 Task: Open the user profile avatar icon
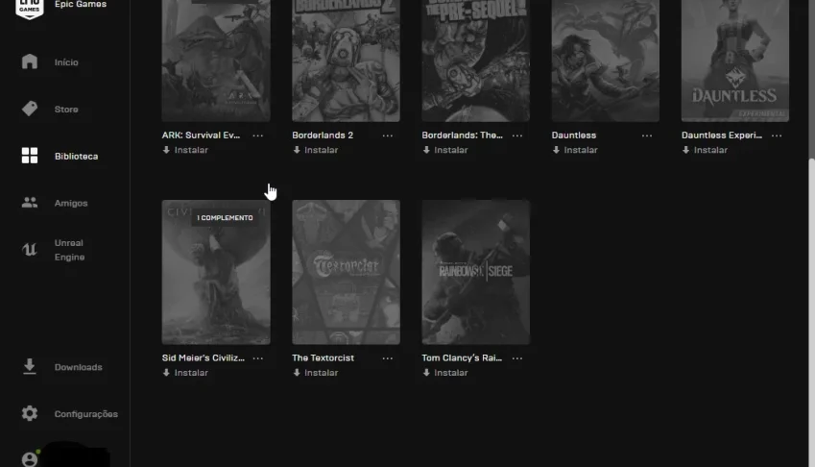30,459
